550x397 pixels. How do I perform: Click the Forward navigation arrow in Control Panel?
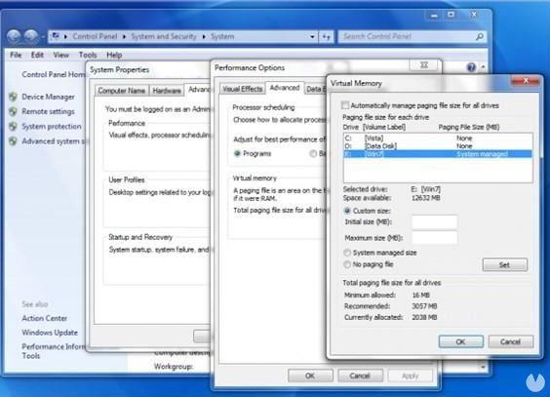[x=31, y=36]
